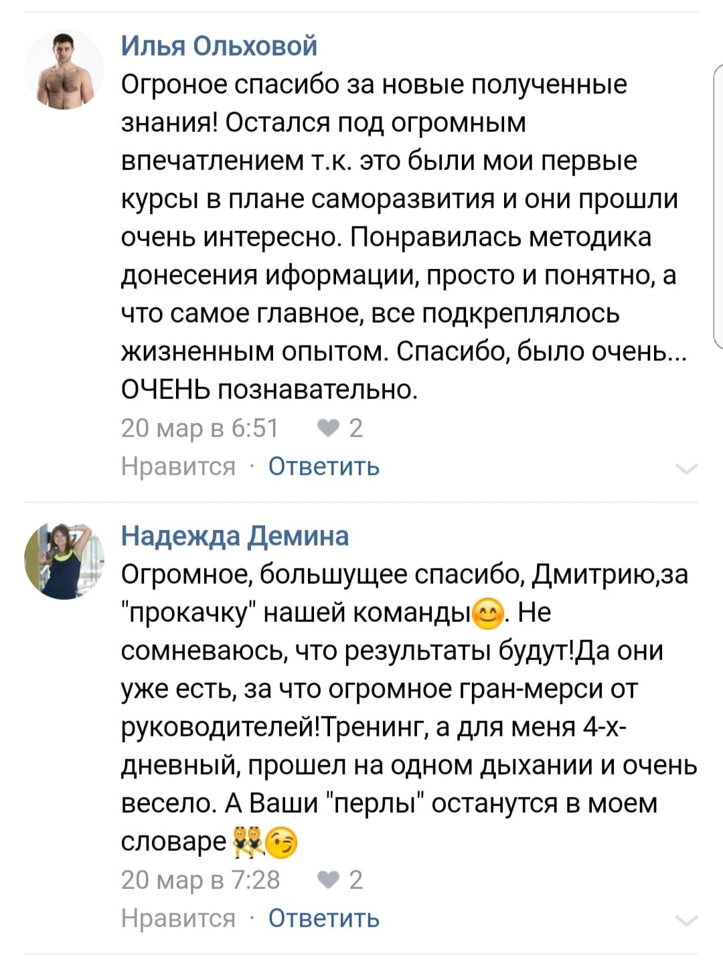The image size is (723, 964).
Task: Click heart icon on Илья's comment
Action: (327, 428)
